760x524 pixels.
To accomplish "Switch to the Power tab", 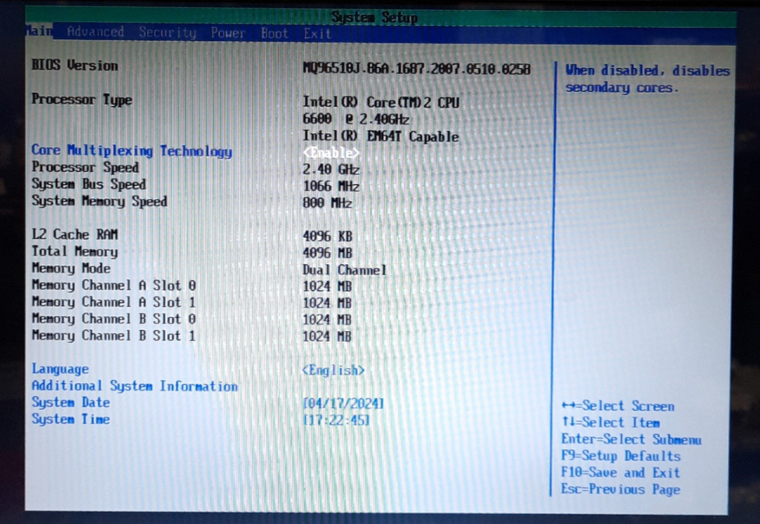I will [x=228, y=33].
